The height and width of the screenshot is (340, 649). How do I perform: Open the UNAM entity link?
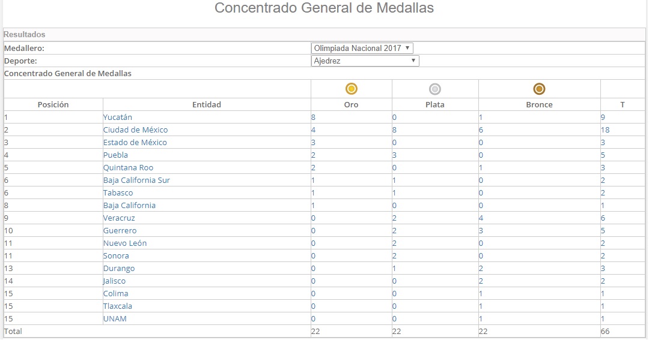tap(115, 319)
